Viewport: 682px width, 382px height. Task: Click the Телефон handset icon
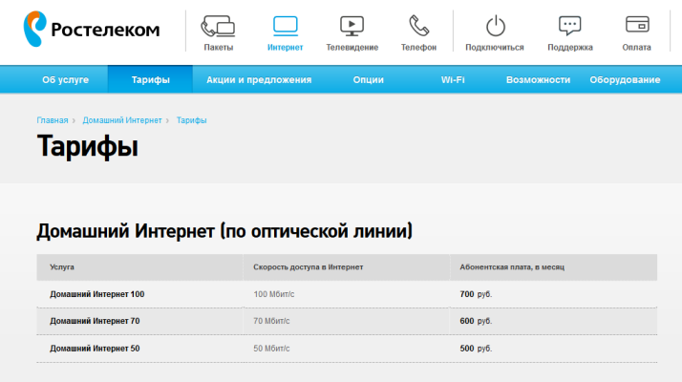pos(418,26)
